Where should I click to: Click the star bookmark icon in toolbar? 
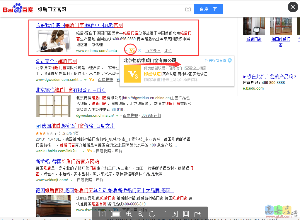175,214
